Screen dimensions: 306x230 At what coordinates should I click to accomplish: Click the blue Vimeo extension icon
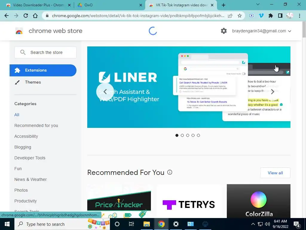pyautogui.click(x=261, y=16)
